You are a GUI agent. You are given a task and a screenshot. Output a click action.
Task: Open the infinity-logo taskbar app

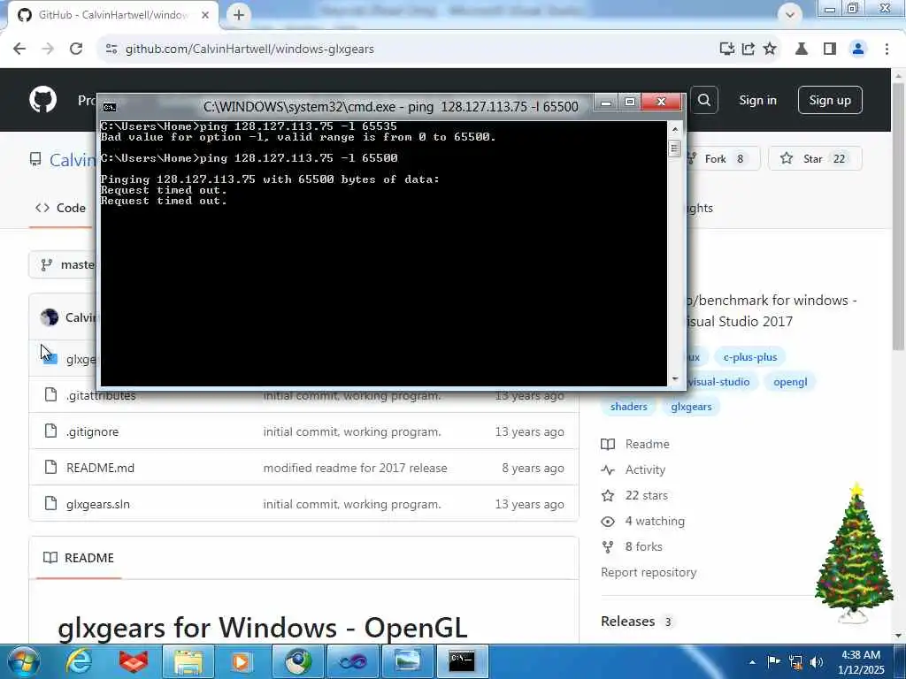352,661
